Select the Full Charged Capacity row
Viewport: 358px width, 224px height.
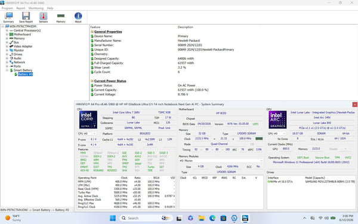(x=224, y=63)
